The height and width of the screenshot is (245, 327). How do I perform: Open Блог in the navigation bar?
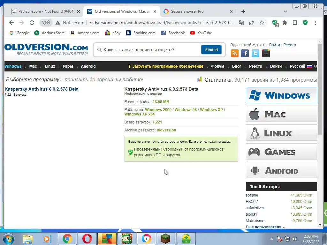237,66
